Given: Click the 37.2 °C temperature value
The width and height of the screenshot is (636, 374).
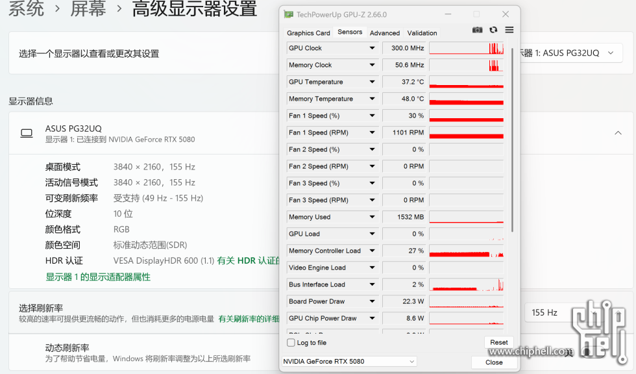Looking at the screenshot, I should (x=404, y=82).
